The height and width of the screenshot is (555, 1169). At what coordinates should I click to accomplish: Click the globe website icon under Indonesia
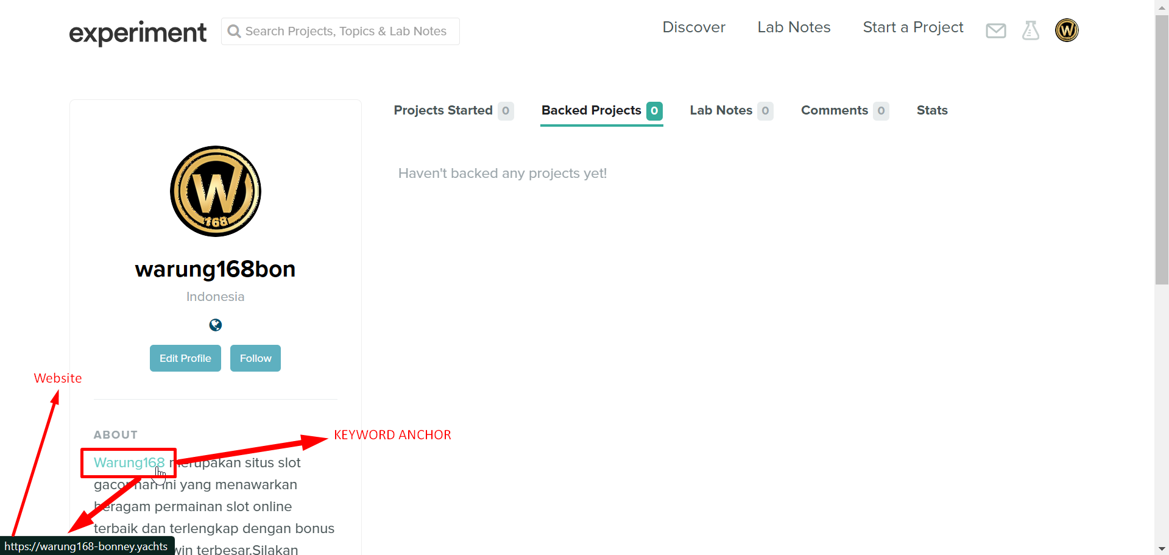coord(215,325)
